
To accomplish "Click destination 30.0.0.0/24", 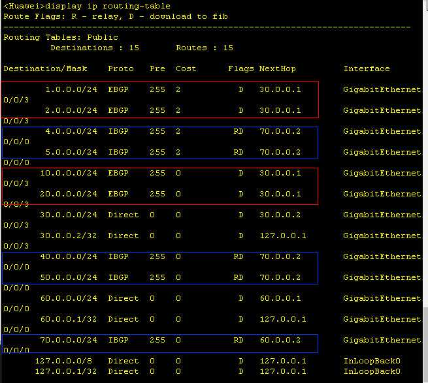I will (69, 215).
